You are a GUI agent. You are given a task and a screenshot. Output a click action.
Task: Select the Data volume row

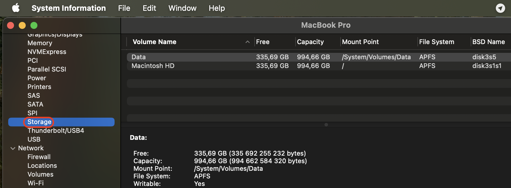[x=319, y=57]
